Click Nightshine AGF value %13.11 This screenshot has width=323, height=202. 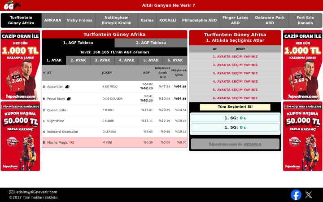[147, 121]
